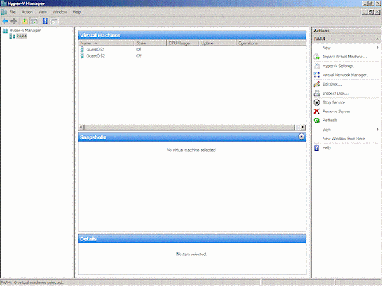Toggle the Action pane toolbar icon
This screenshot has height=286, width=382.
[x=54, y=22]
